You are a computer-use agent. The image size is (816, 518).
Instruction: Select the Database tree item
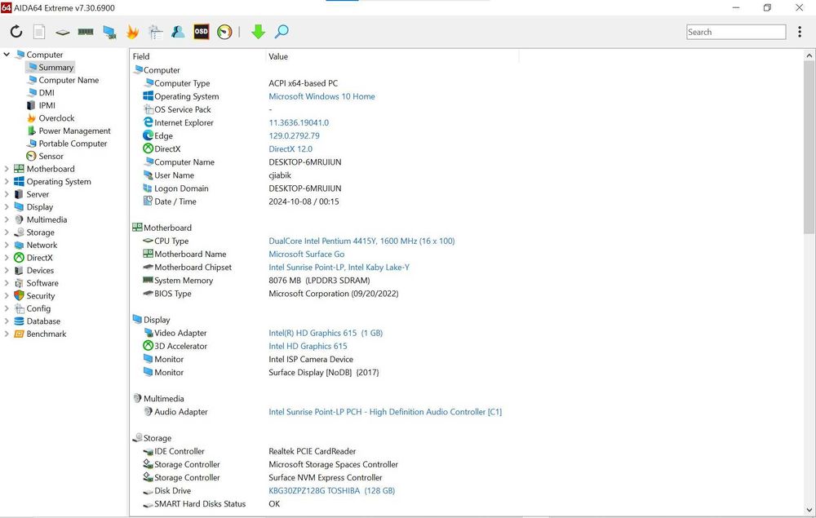pos(37,321)
